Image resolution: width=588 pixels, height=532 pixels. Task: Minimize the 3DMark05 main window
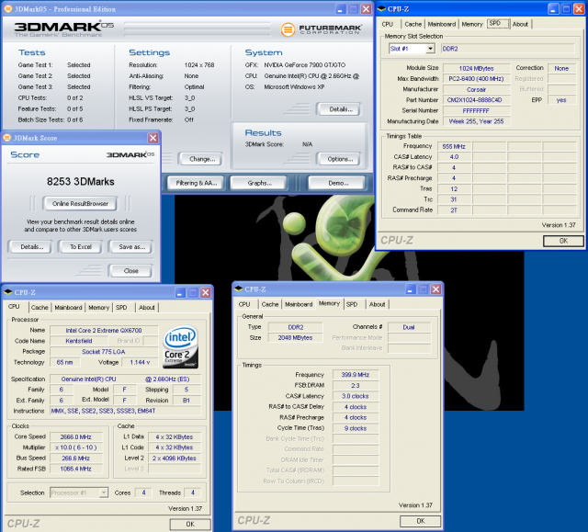tap(341, 9)
